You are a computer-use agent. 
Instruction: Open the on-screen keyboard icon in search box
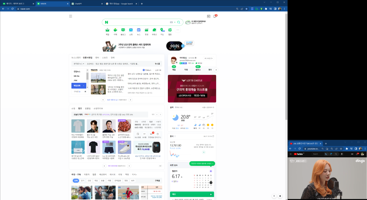[x=171, y=22]
